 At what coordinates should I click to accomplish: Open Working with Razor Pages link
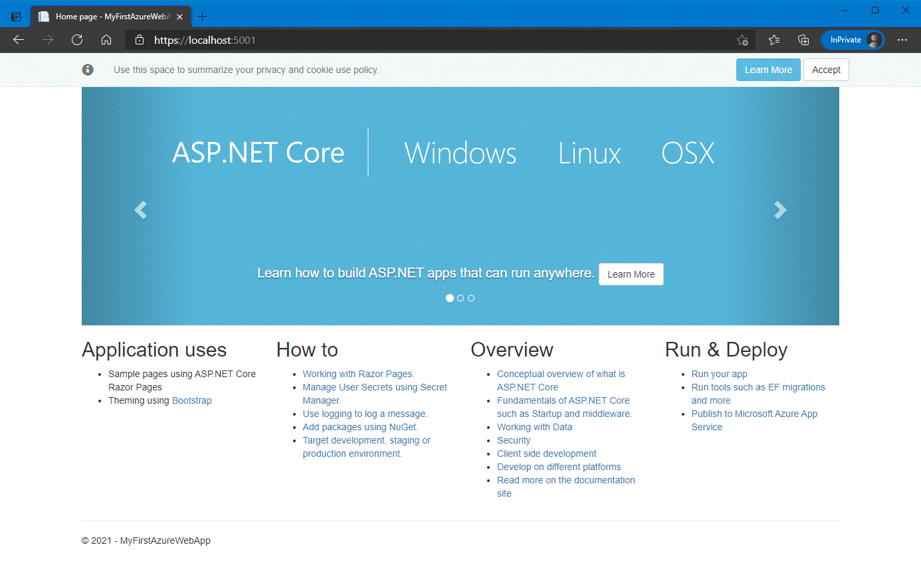(359, 374)
